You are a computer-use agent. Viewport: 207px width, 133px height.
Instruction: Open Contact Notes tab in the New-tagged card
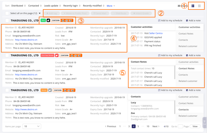(186, 34)
